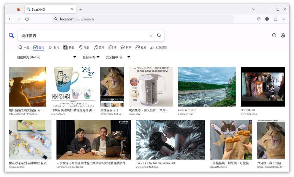Open the DSC08828 flickr result link
The height and width of the screenshot is (177, 294).
247,110
